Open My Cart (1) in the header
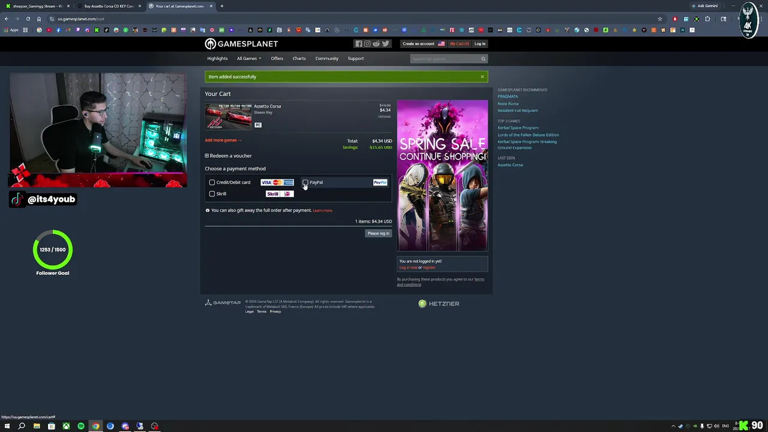Viewport: 768px width, 432px height. coord(459,44)
